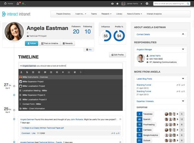The width and height of the screenshot is (194, 143).
Task: Click the timeline post input field
Action: [x=70, y=66]
